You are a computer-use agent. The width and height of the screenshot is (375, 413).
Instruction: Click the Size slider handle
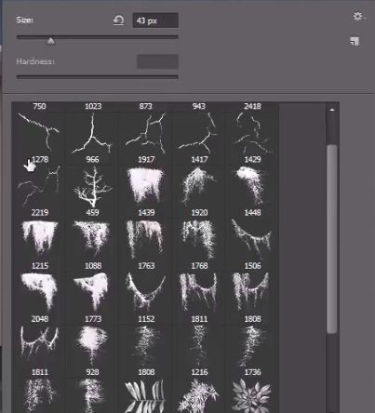pyautogui.click(x=51, y=41)
